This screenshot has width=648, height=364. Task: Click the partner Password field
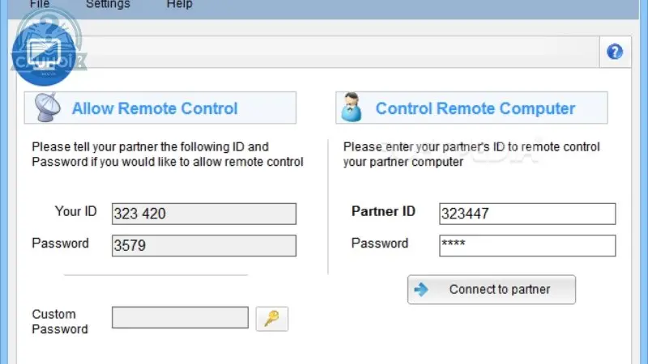point(527,246)
